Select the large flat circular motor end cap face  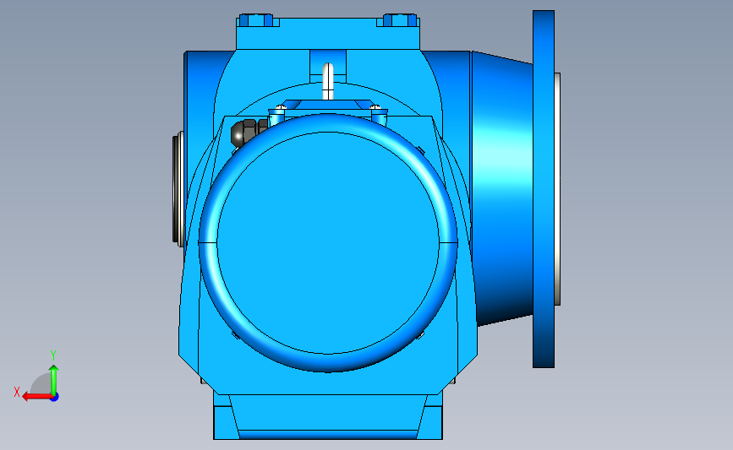tap(328, 243)
